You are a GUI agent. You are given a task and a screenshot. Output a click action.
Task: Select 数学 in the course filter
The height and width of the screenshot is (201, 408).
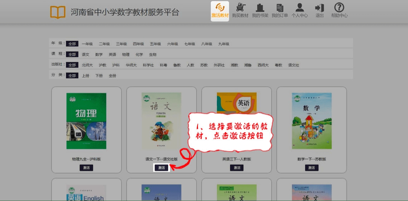[99, 54]
